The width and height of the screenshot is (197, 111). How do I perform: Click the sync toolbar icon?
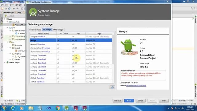click(10, 9)
